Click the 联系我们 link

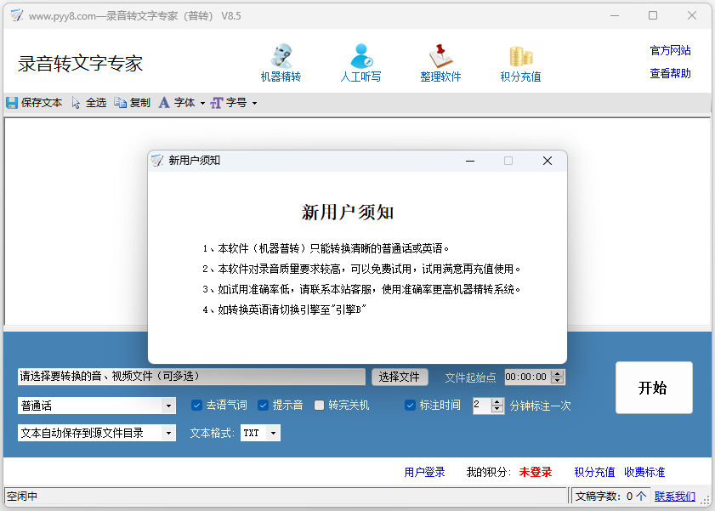[x=675, y=497]
